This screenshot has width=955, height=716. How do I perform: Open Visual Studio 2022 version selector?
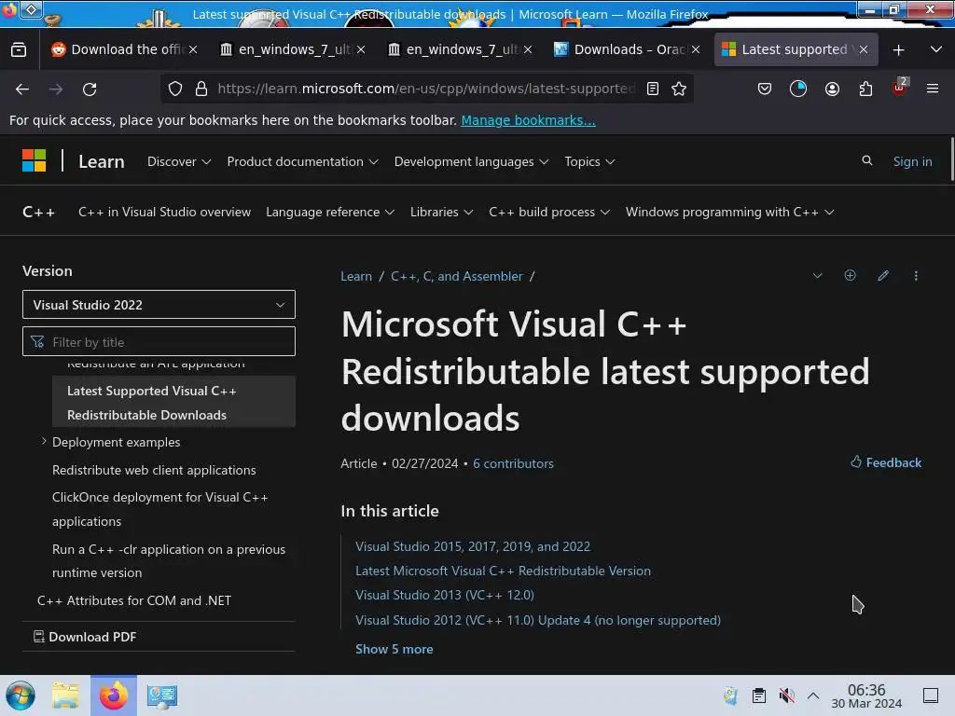click(159, 305)
